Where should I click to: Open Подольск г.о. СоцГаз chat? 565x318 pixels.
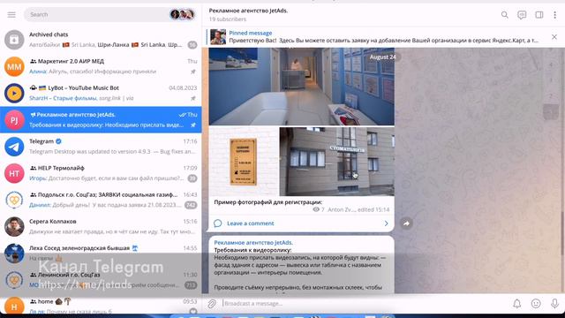101,200
